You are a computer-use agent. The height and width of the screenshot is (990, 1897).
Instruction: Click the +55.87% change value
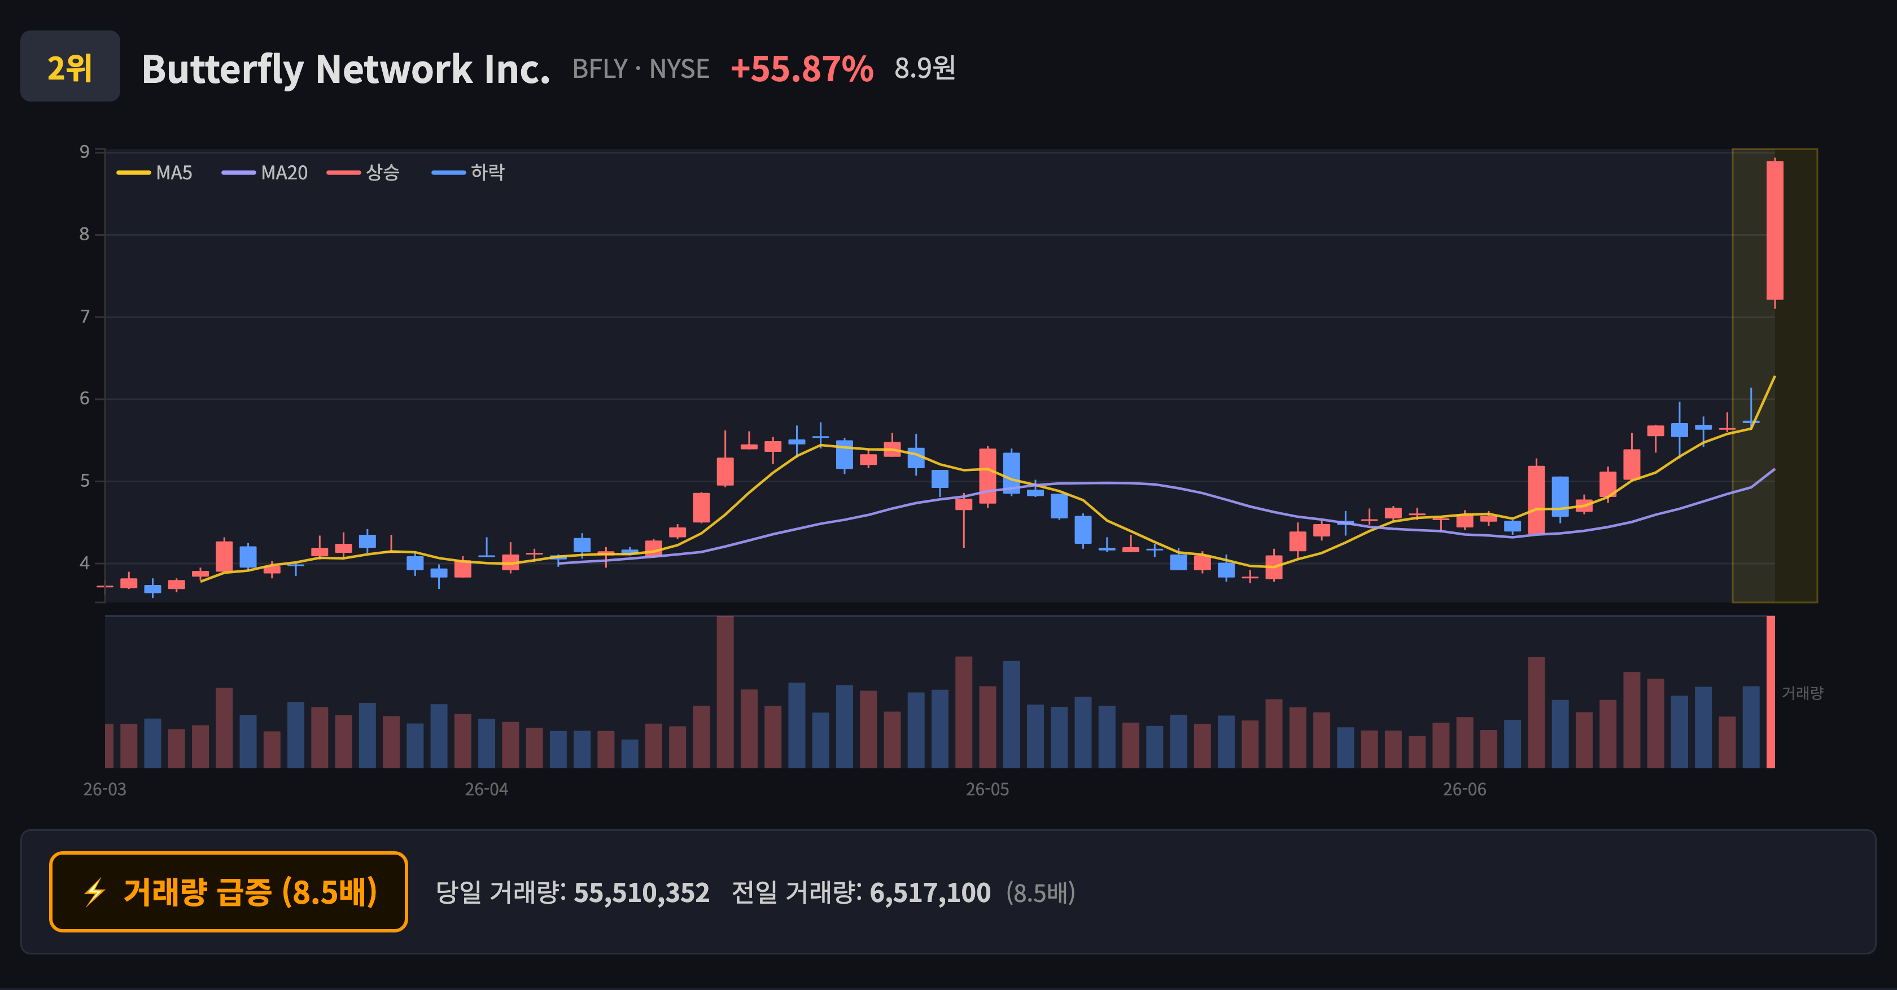(x=801, y=69)
